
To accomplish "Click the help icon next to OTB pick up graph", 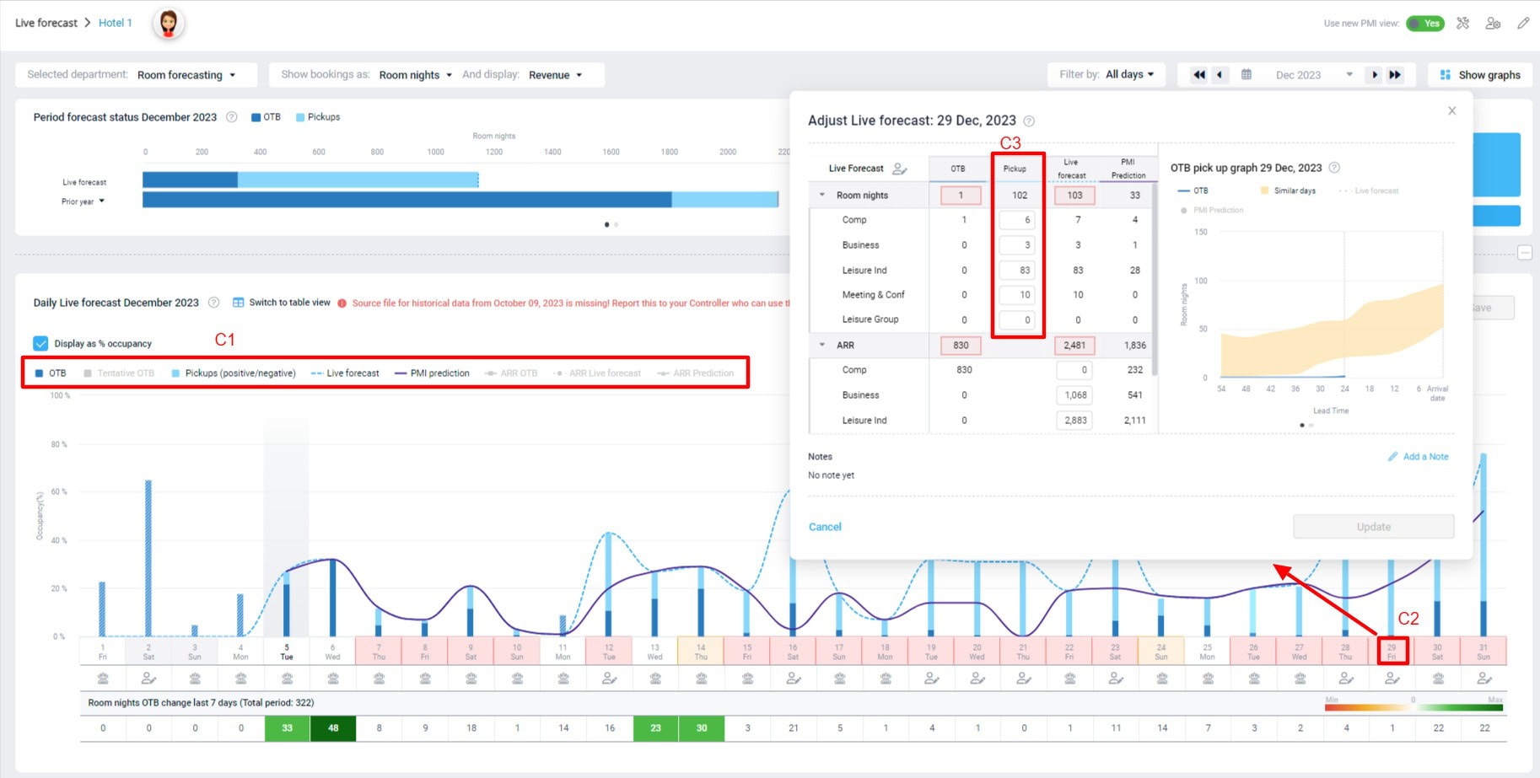I will click(1335, 167).
